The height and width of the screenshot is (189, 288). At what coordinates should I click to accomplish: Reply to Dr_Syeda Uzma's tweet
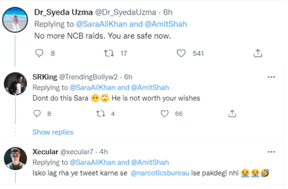tap(39, 53)
